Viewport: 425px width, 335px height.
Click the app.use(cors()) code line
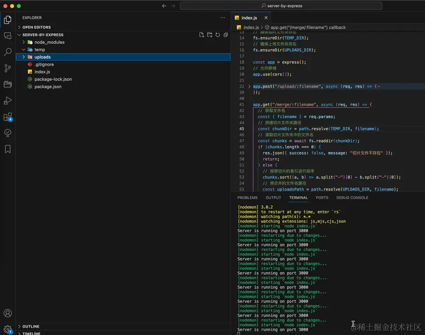pos(272,74)
